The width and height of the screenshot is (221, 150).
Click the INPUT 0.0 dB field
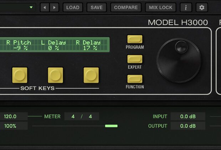[188, 116]
